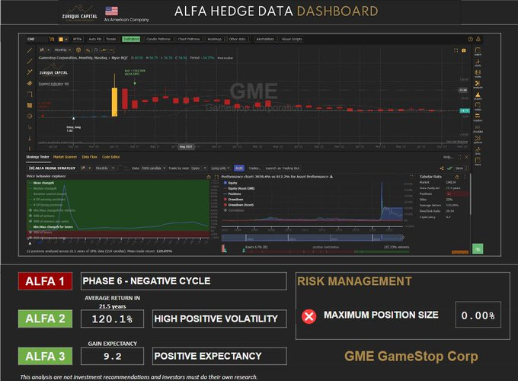
Task: Click the [0] ALFA HEDGE STRATEGY name field
Action: (53, 168)
